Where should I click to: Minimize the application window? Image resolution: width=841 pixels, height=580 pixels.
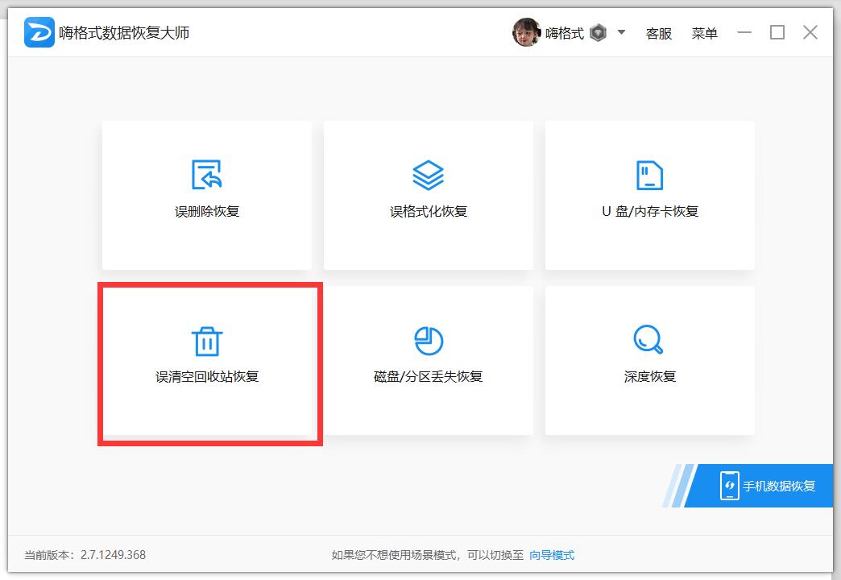pos(744,32)
